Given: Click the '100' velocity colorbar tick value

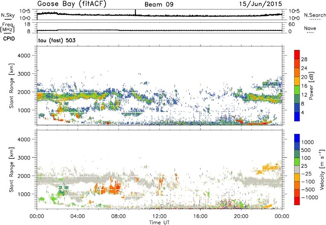Looking at the screenshot, I should pos(306,158).
